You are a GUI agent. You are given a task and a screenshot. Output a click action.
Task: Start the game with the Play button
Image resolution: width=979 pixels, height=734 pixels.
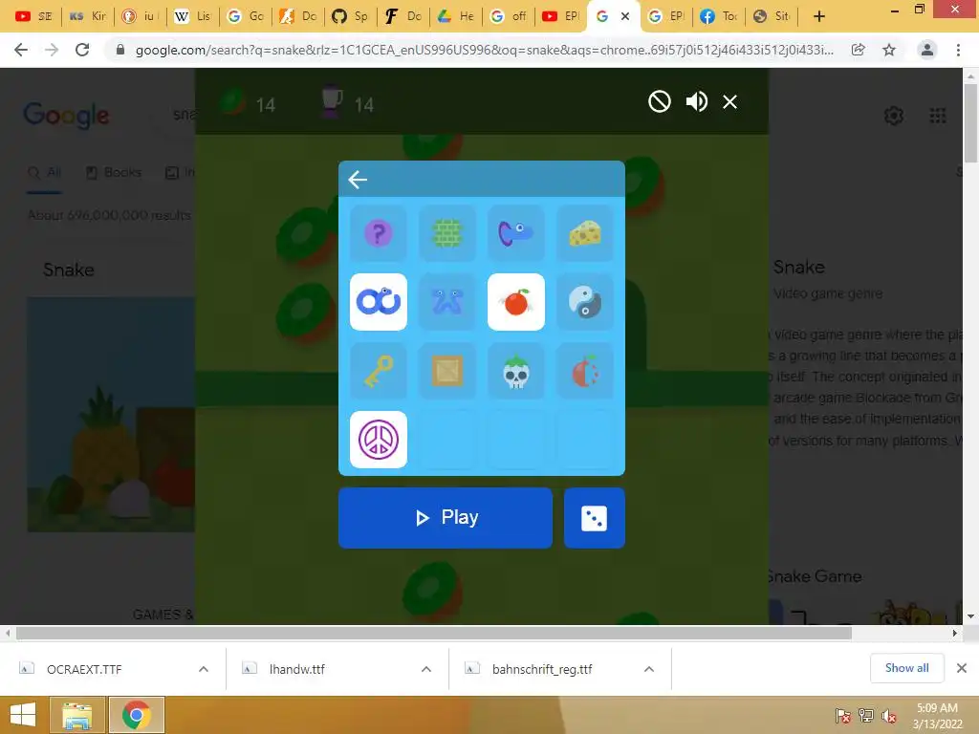click(x=446, y=518)
